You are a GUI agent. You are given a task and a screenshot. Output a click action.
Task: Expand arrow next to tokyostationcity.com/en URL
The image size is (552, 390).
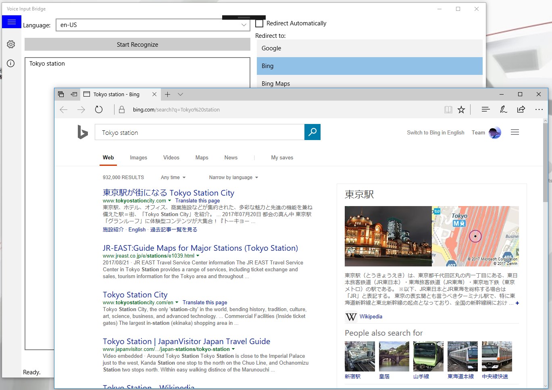pos(177,303)
